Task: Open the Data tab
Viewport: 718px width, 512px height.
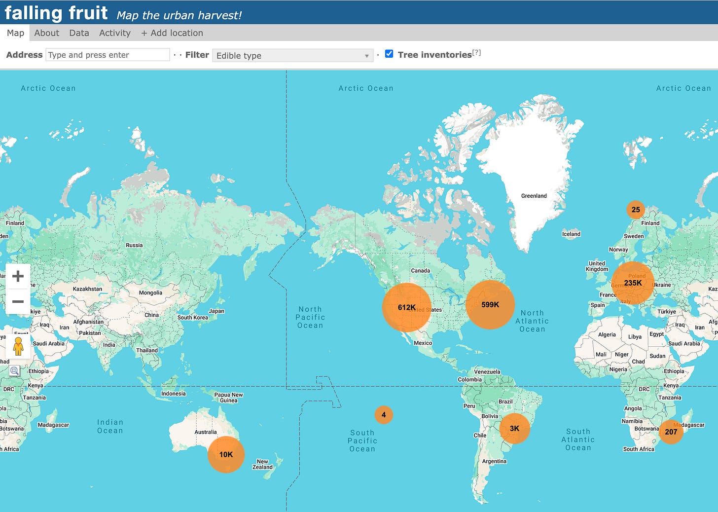Action: pyautogui.click(x=79, y=33)
